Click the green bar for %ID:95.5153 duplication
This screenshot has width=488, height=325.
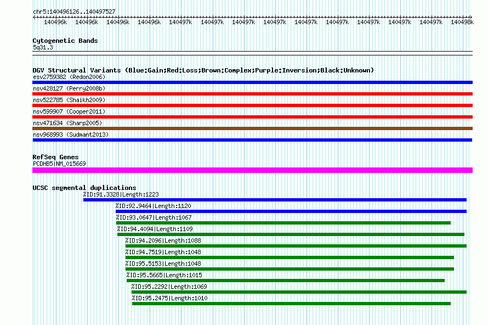290,269
